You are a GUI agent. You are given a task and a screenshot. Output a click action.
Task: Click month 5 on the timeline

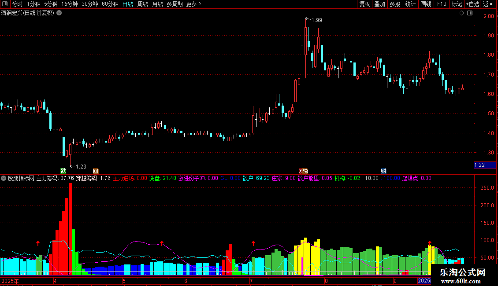point(124,281)
